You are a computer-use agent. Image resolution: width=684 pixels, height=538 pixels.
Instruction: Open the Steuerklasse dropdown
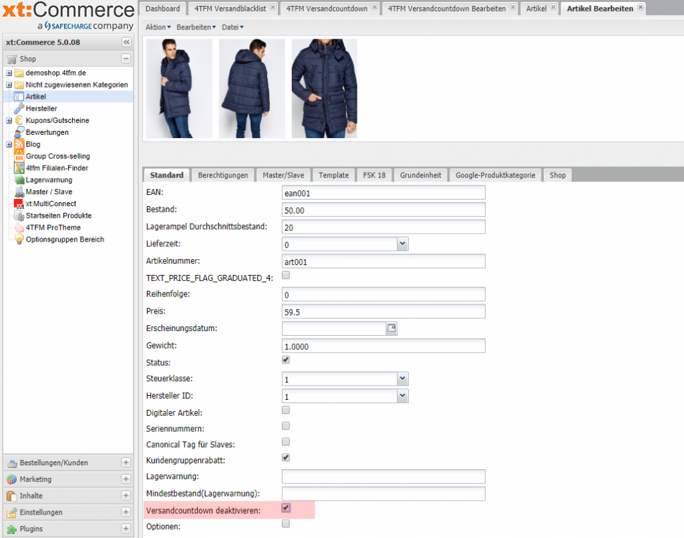[x=402, y=378]
